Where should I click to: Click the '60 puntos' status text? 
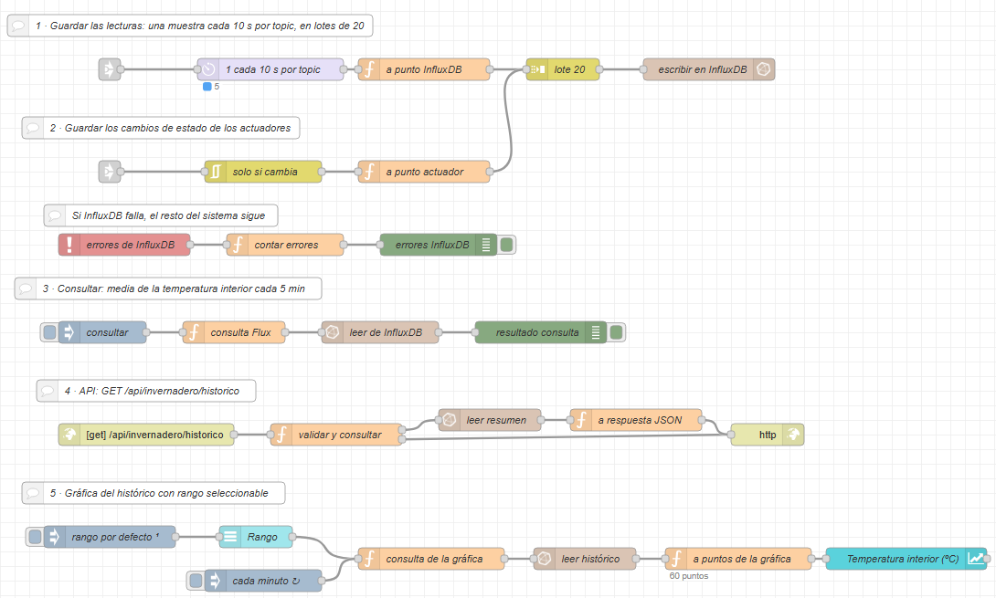689,576
